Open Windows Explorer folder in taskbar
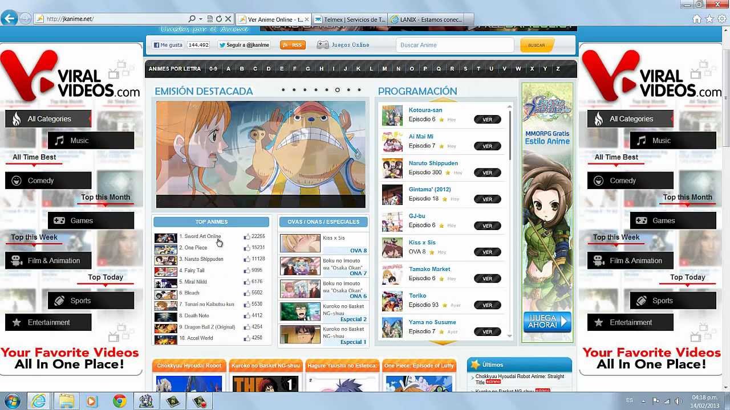Image resolution: width=730 pixels, height=410 pixels. (x=66, y=401)
